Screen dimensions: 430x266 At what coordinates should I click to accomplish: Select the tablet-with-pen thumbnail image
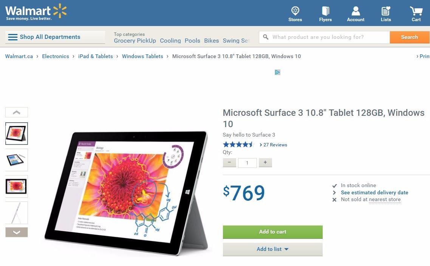pyautogui.click(x=17, y=160)
